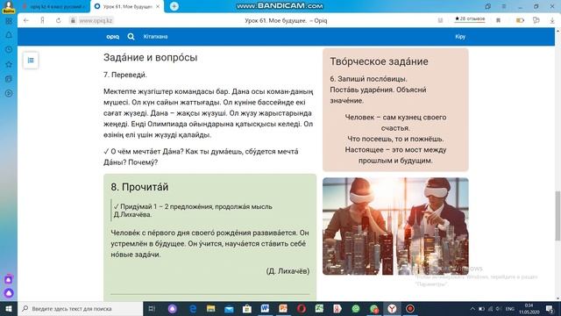
Task: Click the Кіру login link
Action: click(460, 37)
